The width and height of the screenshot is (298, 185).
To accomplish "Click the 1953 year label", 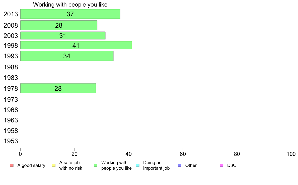I will 11,141.
